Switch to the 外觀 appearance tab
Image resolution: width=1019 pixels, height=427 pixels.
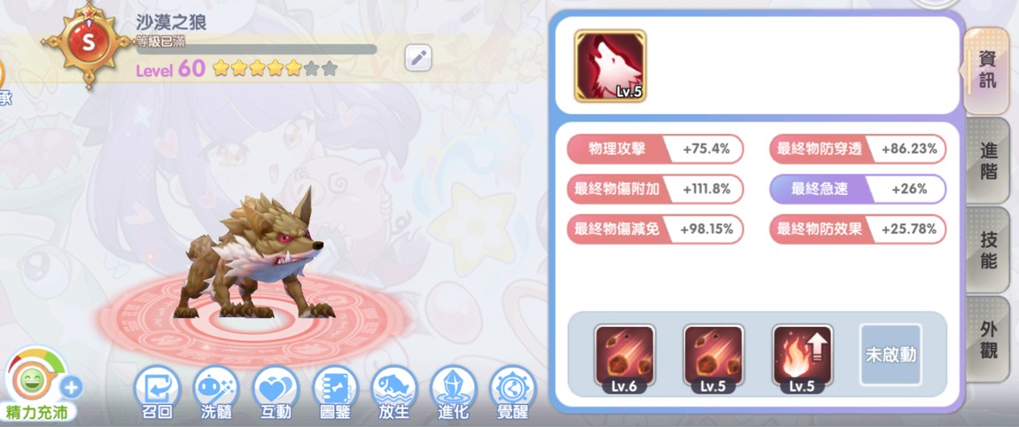coord(989,339)
